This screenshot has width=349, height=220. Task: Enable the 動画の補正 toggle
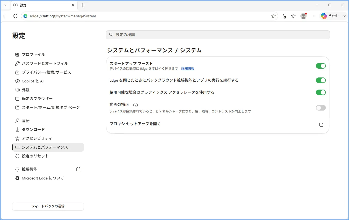coord(321,108)
